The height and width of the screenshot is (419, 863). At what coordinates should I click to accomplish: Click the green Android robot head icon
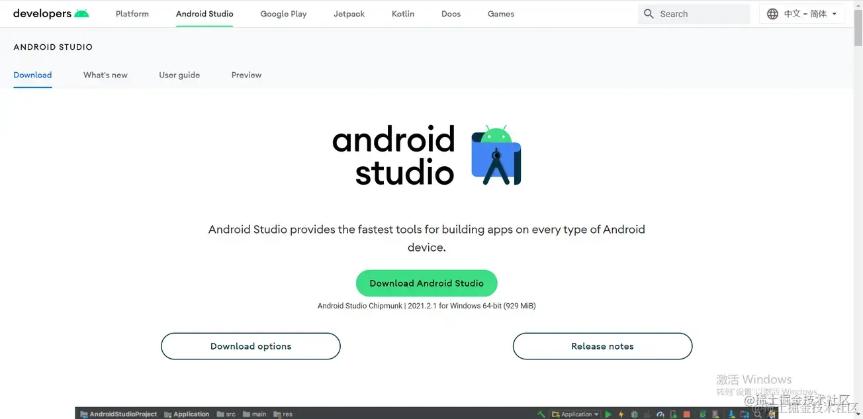click(x=81, y=13)
